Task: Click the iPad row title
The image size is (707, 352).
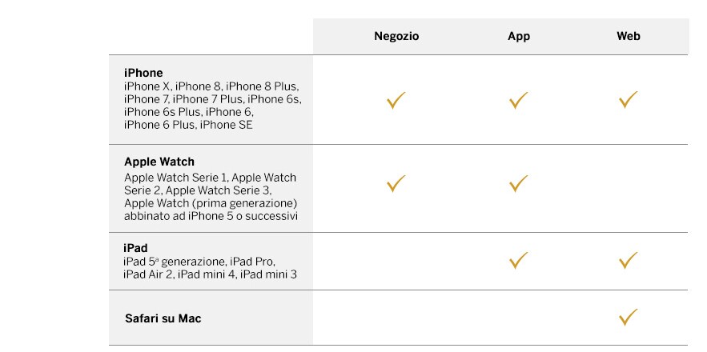Action: point(135,248)
